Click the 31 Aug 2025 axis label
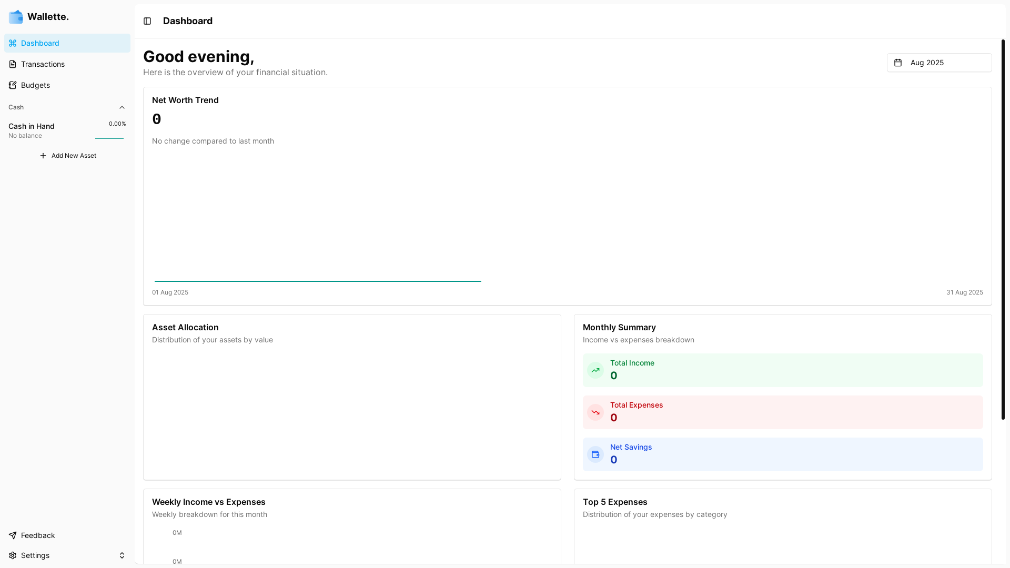 pos(965,292)
